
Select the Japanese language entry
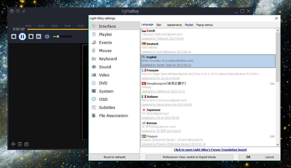coord(208,114)
